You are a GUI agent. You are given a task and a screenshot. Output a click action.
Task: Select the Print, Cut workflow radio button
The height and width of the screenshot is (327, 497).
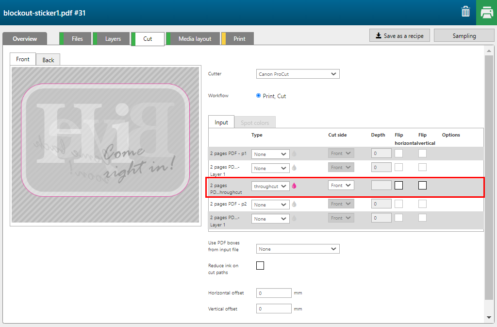pyautogui.click(x=259, y=96)
